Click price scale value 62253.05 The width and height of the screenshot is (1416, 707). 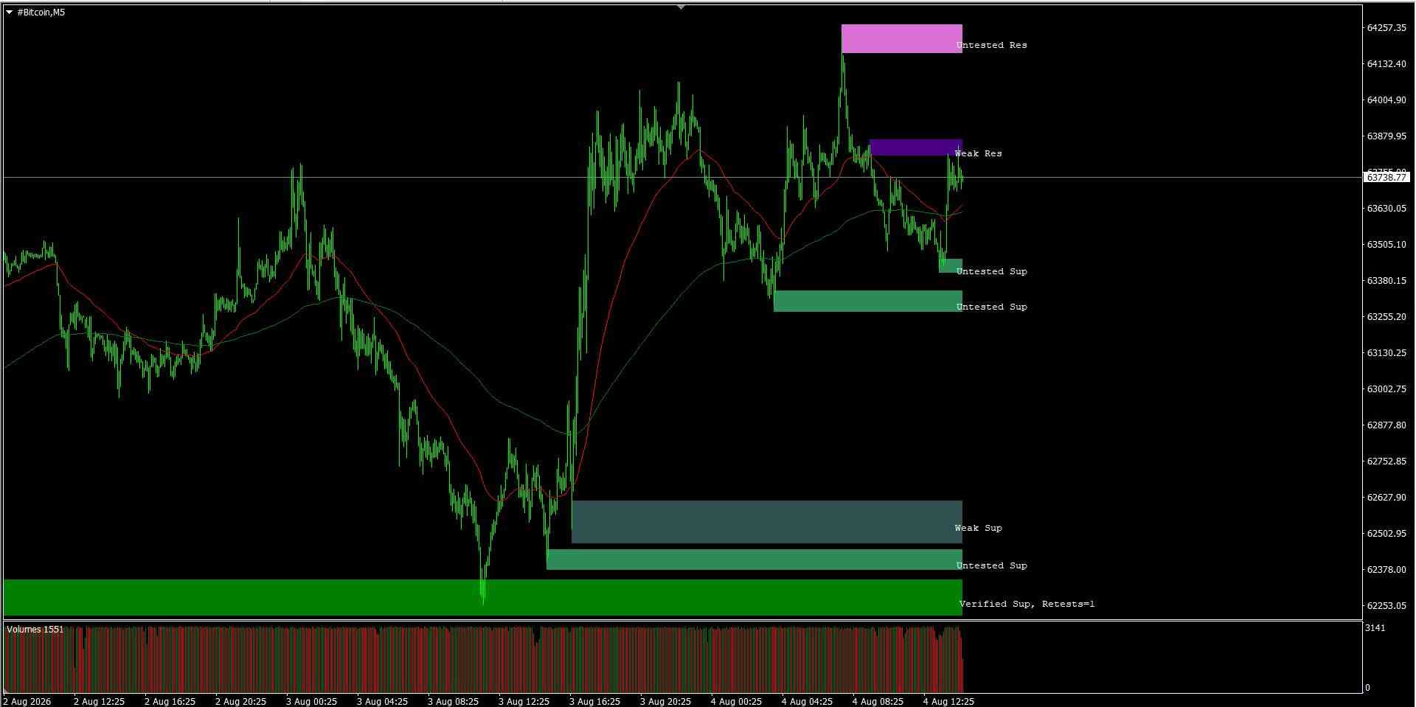[1386, 606]
